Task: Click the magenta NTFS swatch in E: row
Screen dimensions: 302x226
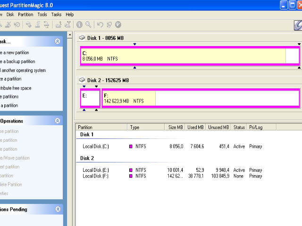Action: pos(131,170)
